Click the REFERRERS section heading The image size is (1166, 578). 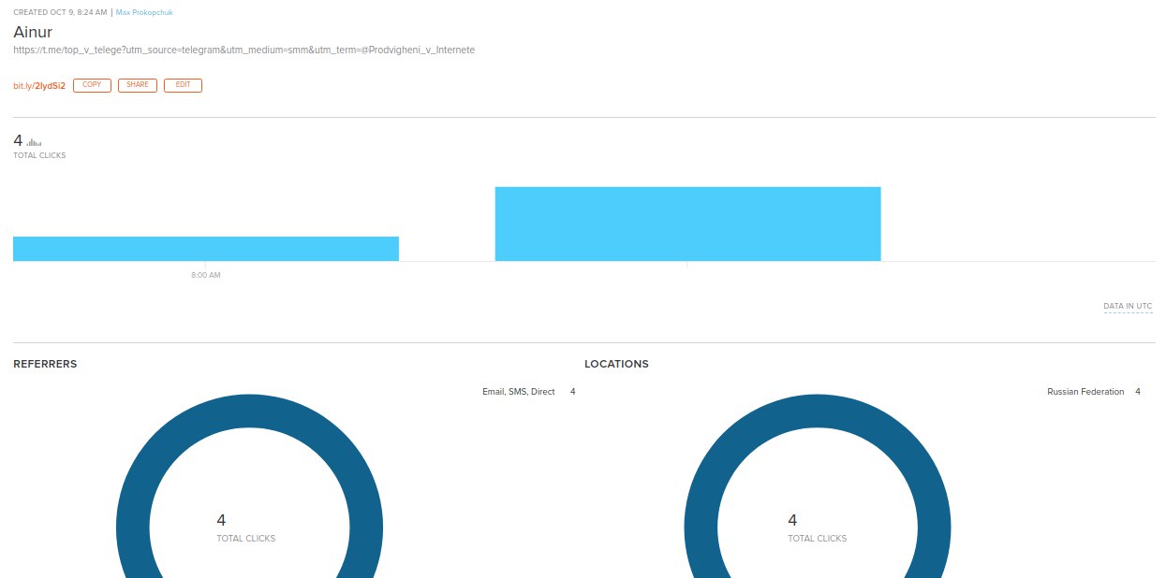45,364
